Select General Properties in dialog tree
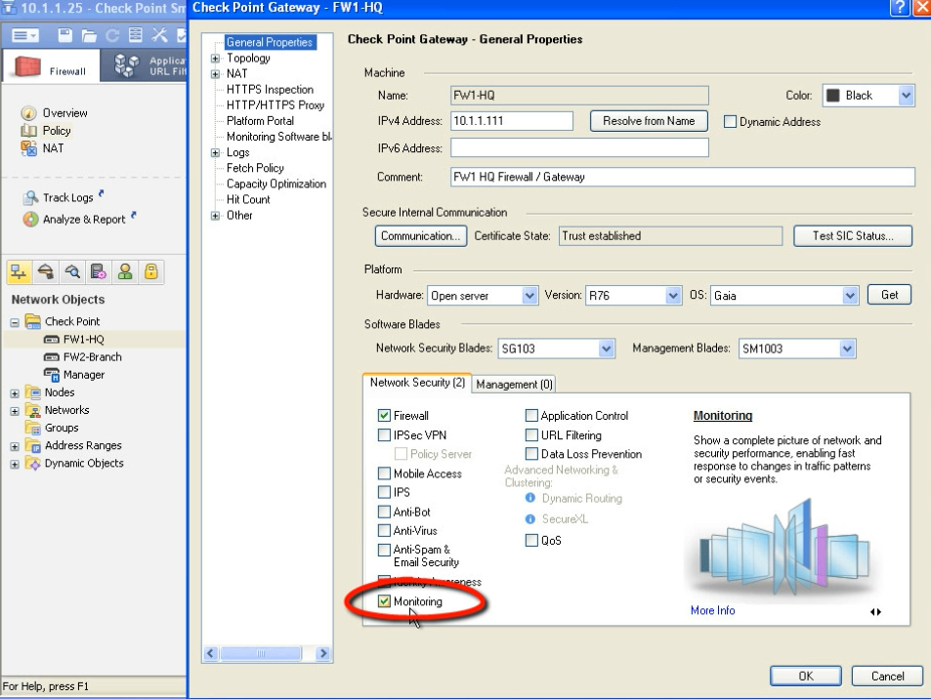931x699 pixels. click(x=270, y=42)
